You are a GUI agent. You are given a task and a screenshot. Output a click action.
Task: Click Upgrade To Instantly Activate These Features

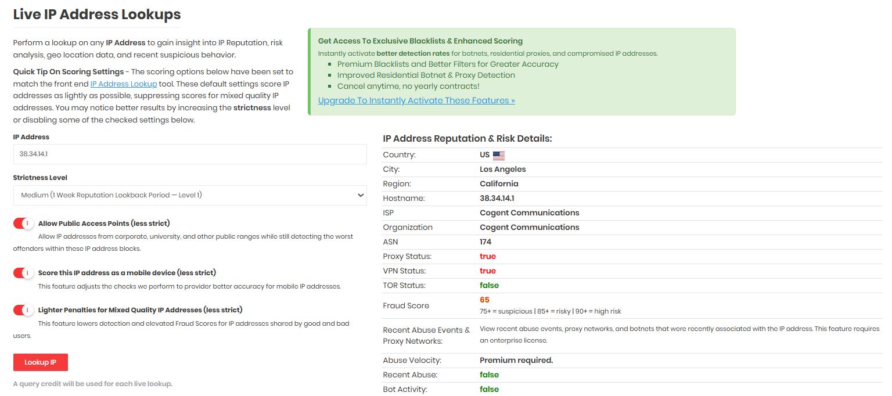coord(416,100)
